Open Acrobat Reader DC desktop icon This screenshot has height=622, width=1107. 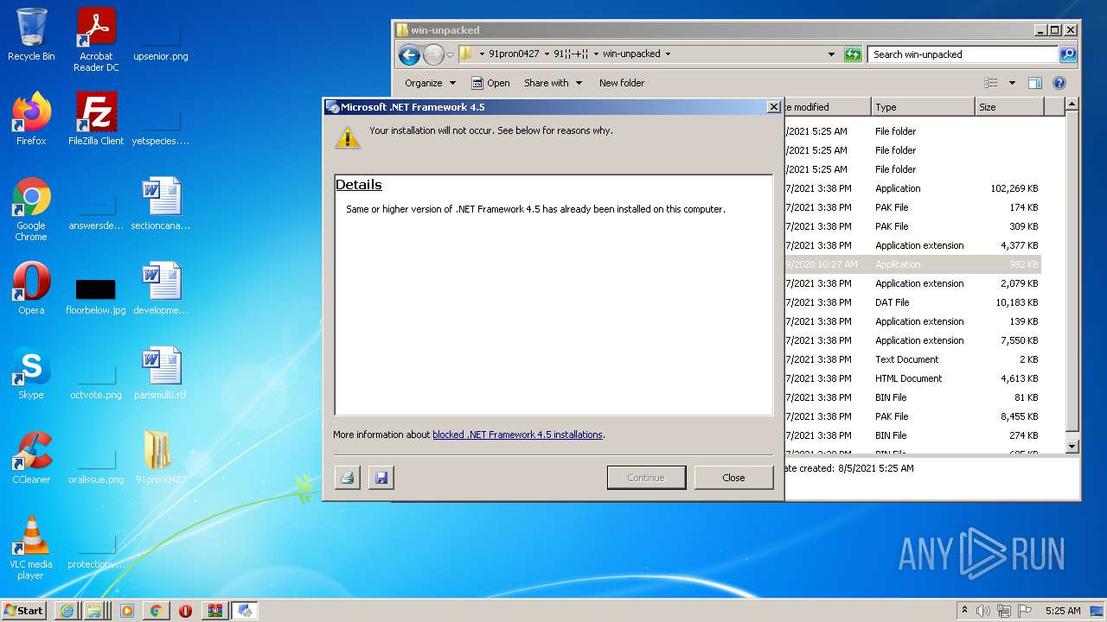pyautogui.click(x=96, y=40)
